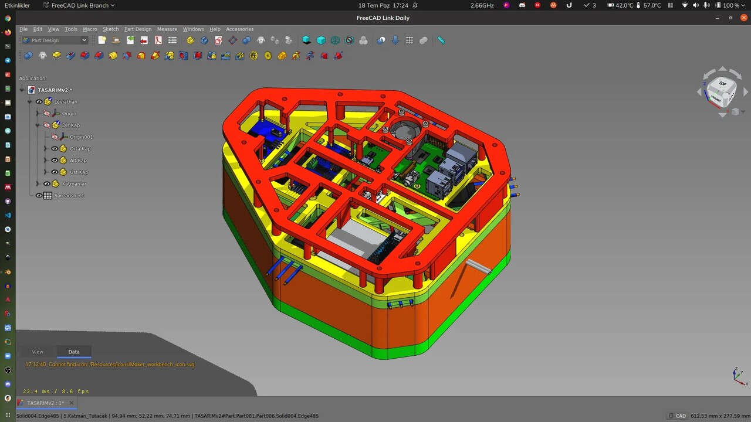This screenshot has height=422, width=751.
Task: Hide the Orta Kap body
Action: coord(55,149)
